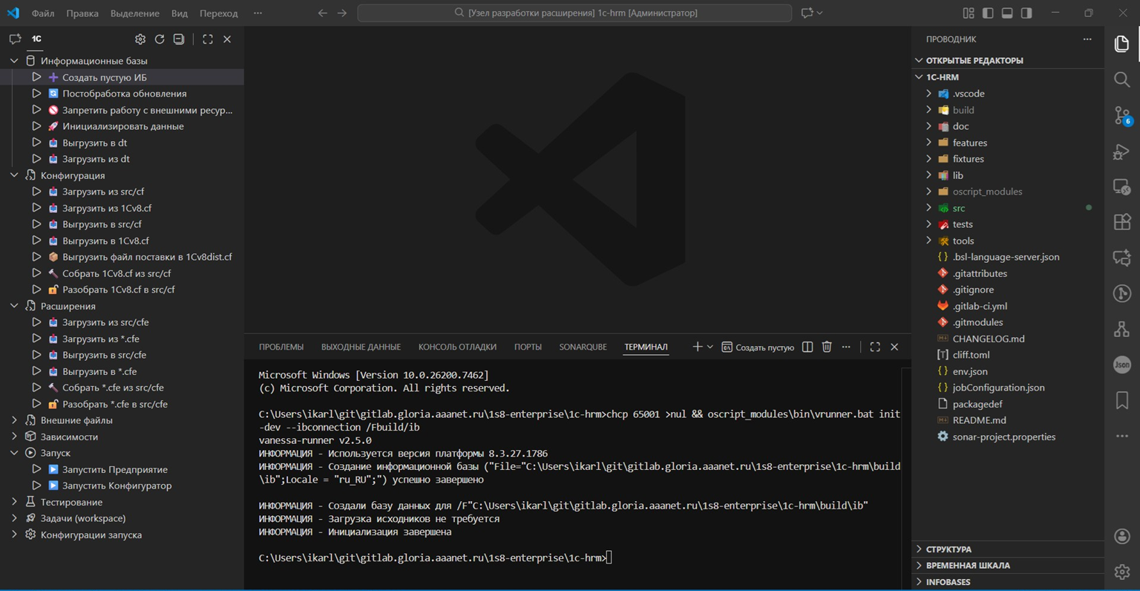Refresh the 1C task tree
Screen dimensions: 1140x591
pyautogui.click(x=160, y=39)
